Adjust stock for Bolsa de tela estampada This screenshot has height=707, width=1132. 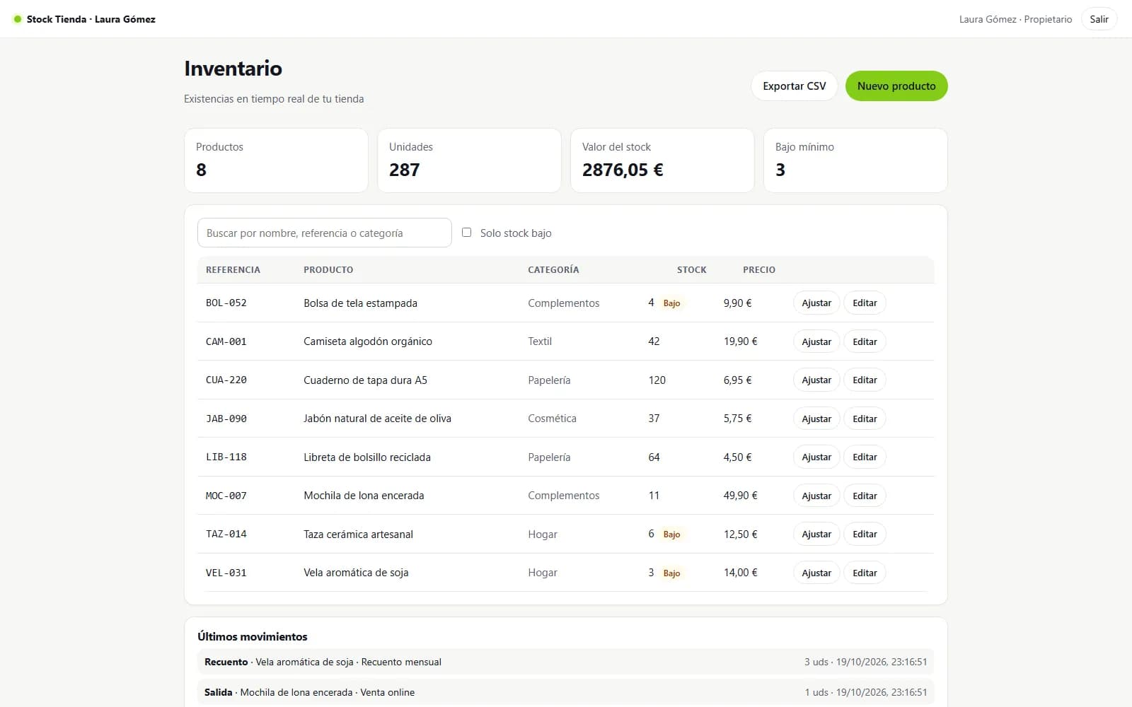[816, 303]
